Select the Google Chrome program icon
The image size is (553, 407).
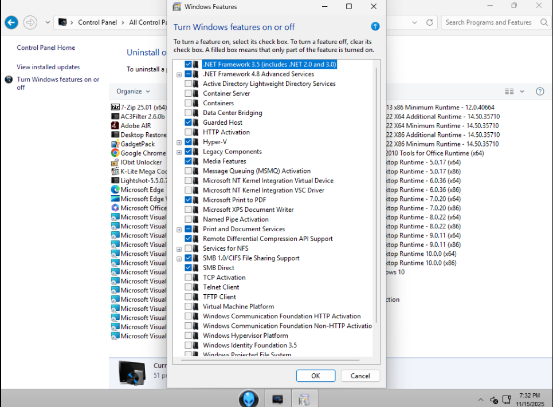click(x=115, y=153)
